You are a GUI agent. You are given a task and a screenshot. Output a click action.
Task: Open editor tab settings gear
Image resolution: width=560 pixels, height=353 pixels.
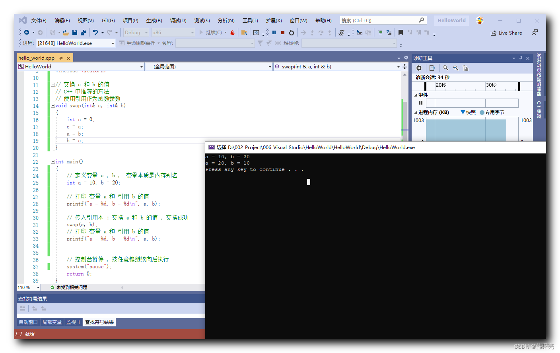point(406,58)
